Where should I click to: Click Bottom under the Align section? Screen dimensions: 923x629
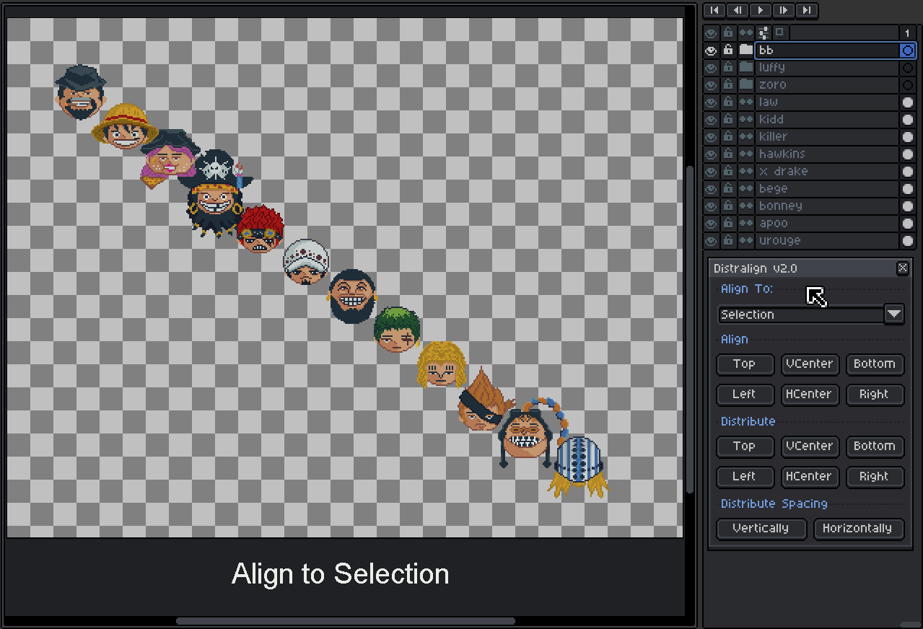(875, 364)
